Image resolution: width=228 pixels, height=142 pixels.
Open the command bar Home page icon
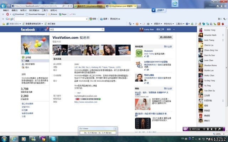click(x=130, y=24)
